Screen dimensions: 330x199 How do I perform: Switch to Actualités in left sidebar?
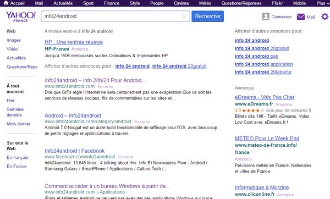click(16, 58)
